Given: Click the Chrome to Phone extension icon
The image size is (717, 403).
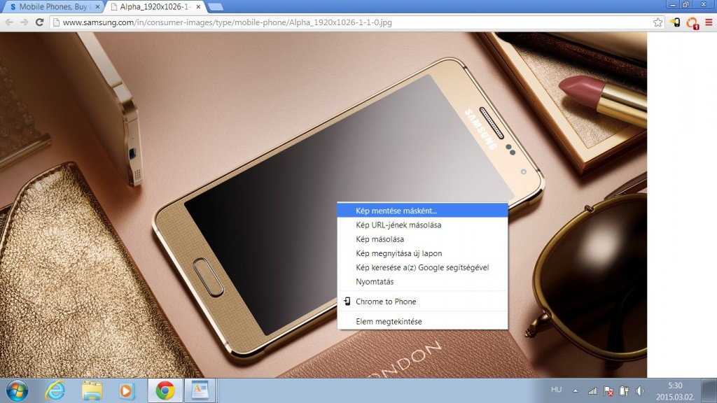Looking at the screenshot, I should pyautogui.click(x=675, y=22).
